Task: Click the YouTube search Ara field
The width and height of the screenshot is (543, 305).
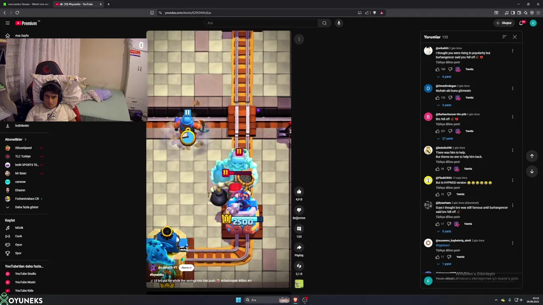Action: pyautogui.click(x=261, y=23)
